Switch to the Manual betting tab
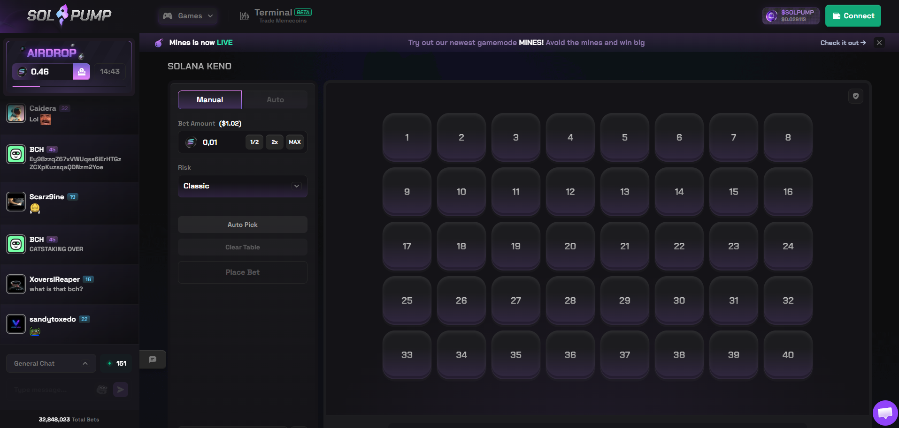Screen dimensions: 899x428 (x=210, y=100)
